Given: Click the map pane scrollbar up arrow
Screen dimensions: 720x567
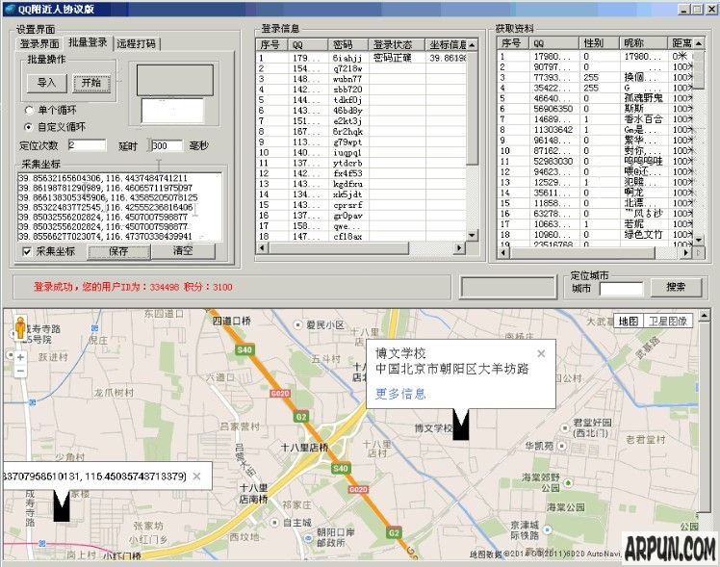Looking at the screenshot, I should point(705,316).
